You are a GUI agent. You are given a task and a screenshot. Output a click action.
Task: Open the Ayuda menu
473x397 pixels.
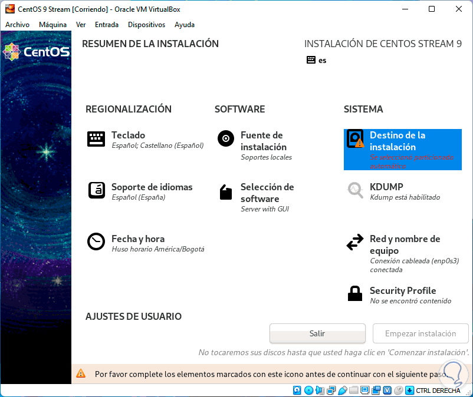(185, 25)
